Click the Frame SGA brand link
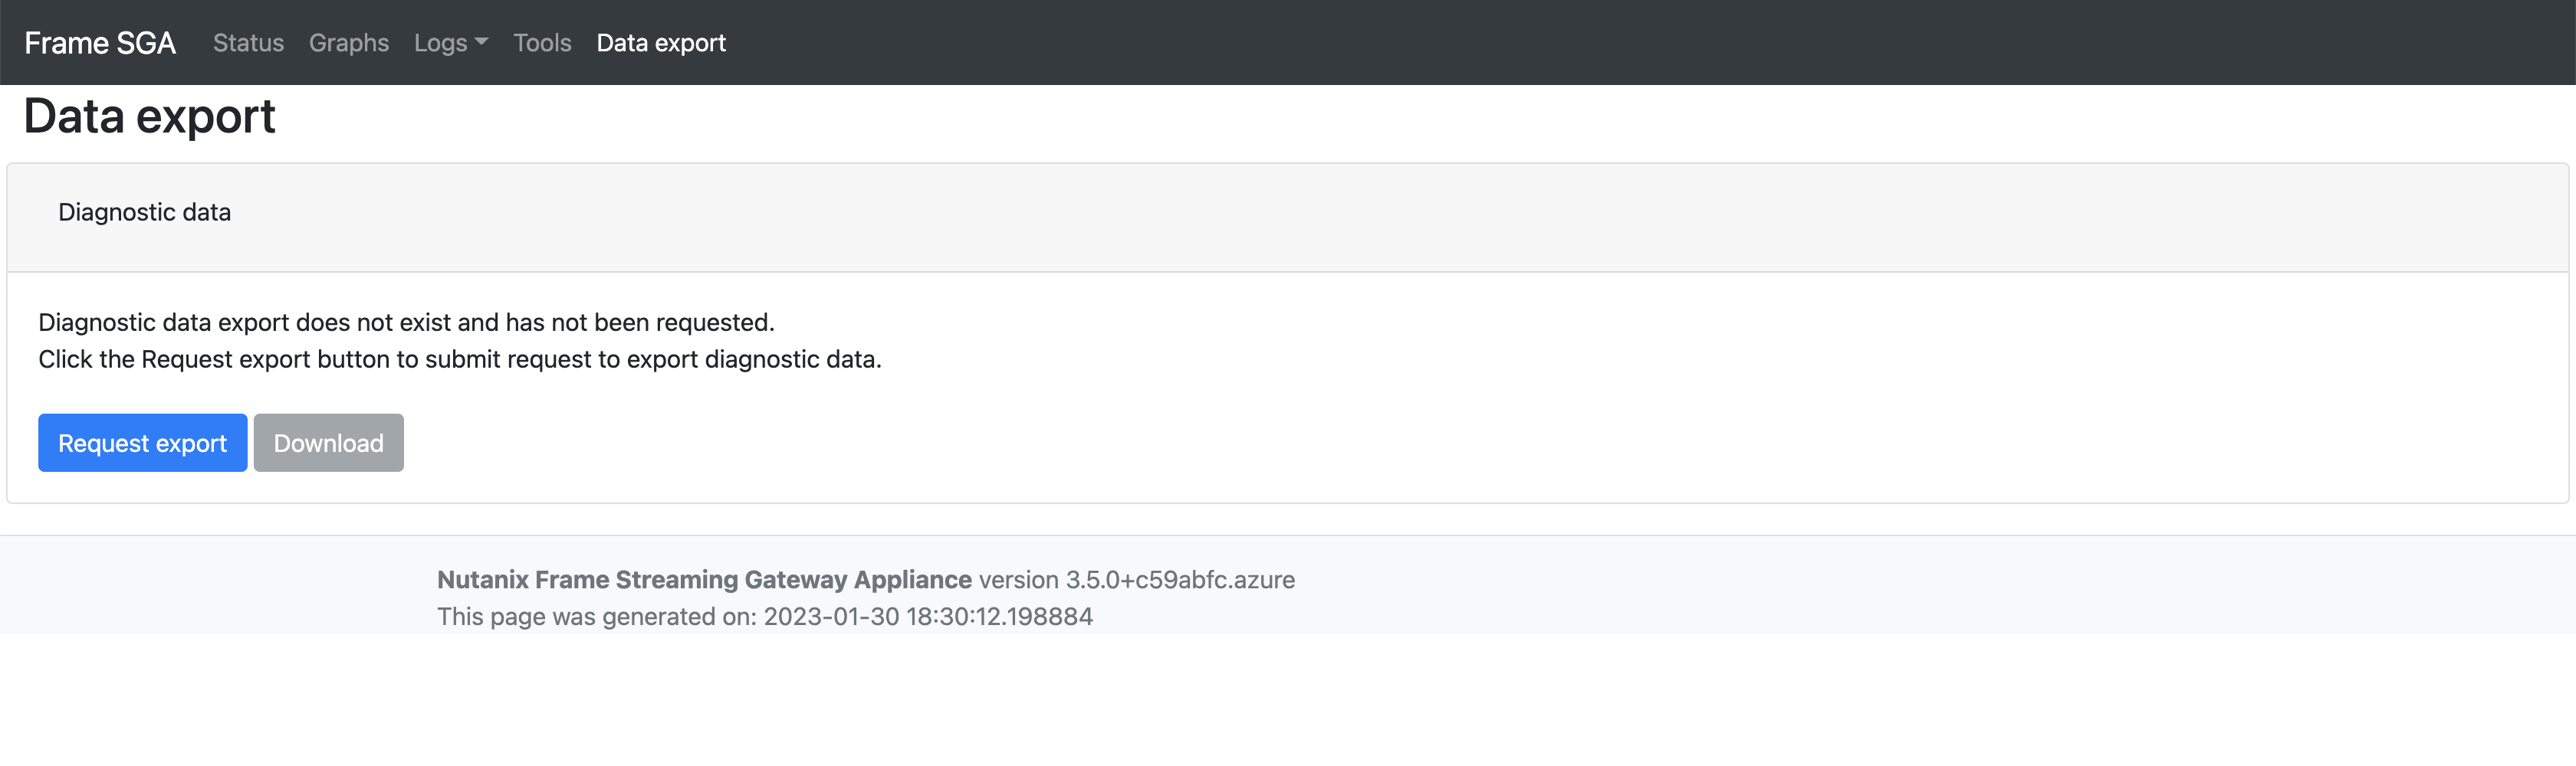 coord(100,42)
